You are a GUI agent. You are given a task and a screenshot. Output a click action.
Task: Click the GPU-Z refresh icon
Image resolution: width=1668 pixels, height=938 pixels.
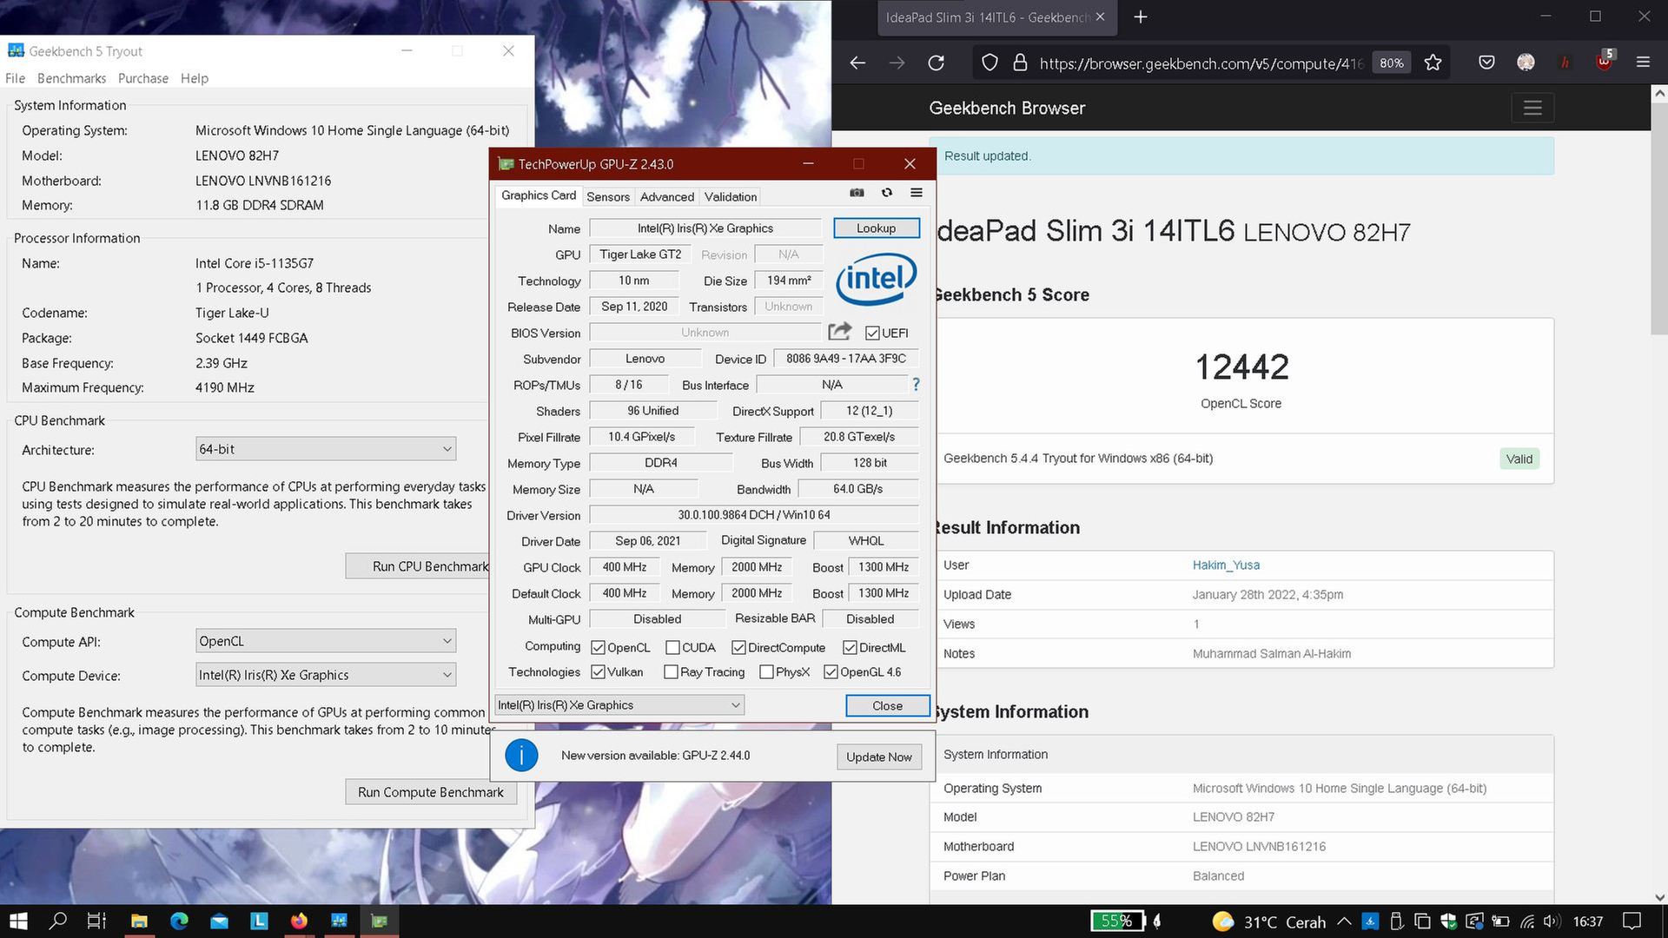tap(886, 193)
